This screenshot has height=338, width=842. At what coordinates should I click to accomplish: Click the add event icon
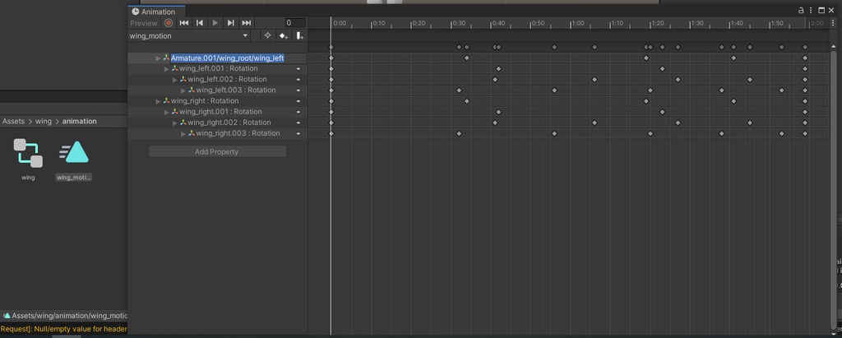(299, 36)
